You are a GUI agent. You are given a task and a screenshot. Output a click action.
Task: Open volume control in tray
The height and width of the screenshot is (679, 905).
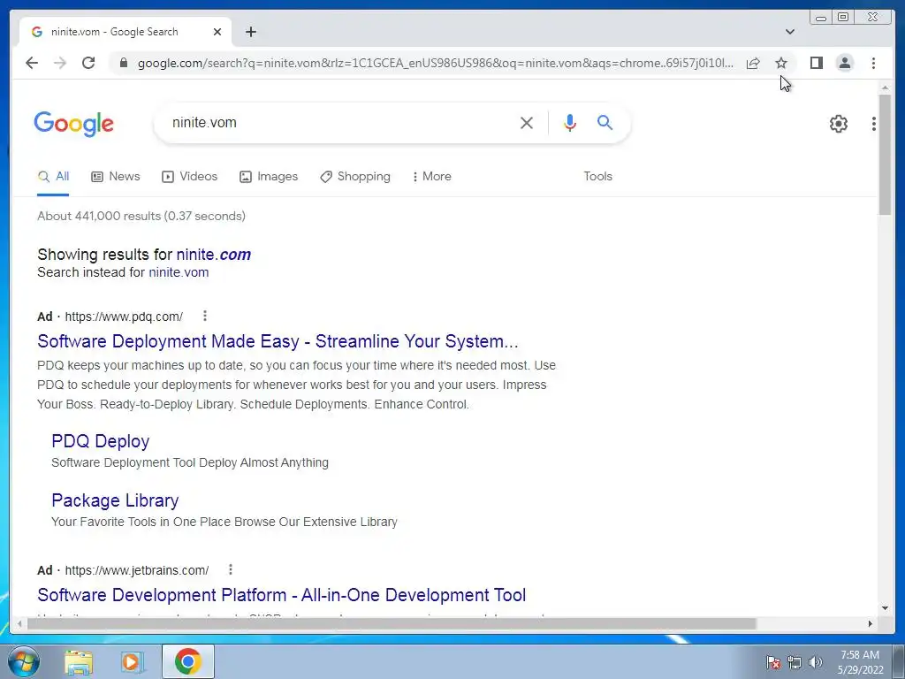pyautogui.click(x=816, y=662)
